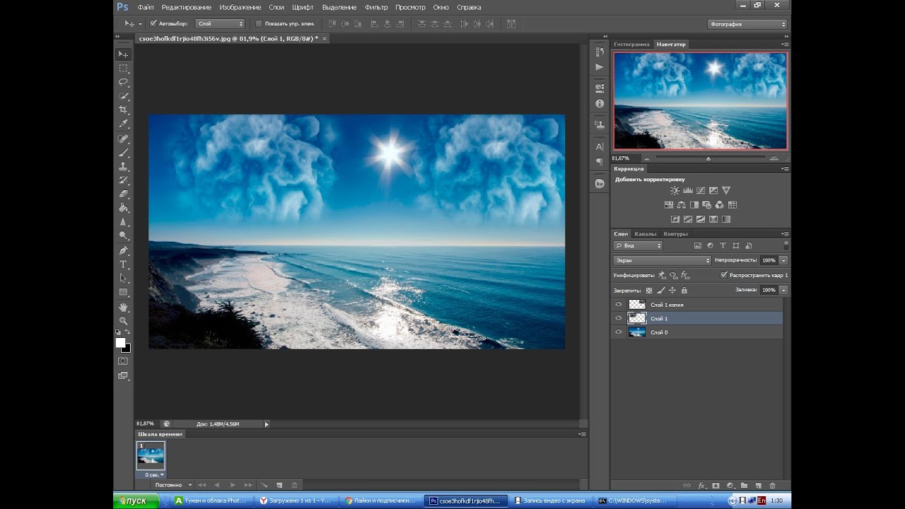Click the foreground color swatch
The width and height of the screenshot is (905, 509).
pos(120,343)
